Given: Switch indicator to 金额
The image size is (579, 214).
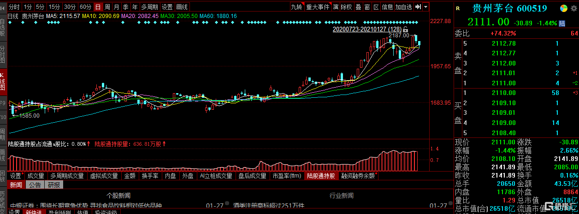Looking at the screenshot, I should [130, 176].
